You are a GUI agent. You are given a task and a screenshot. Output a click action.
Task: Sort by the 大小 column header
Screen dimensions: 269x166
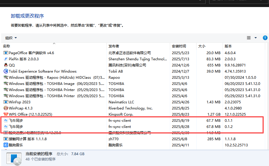click(x=202, y=46)
